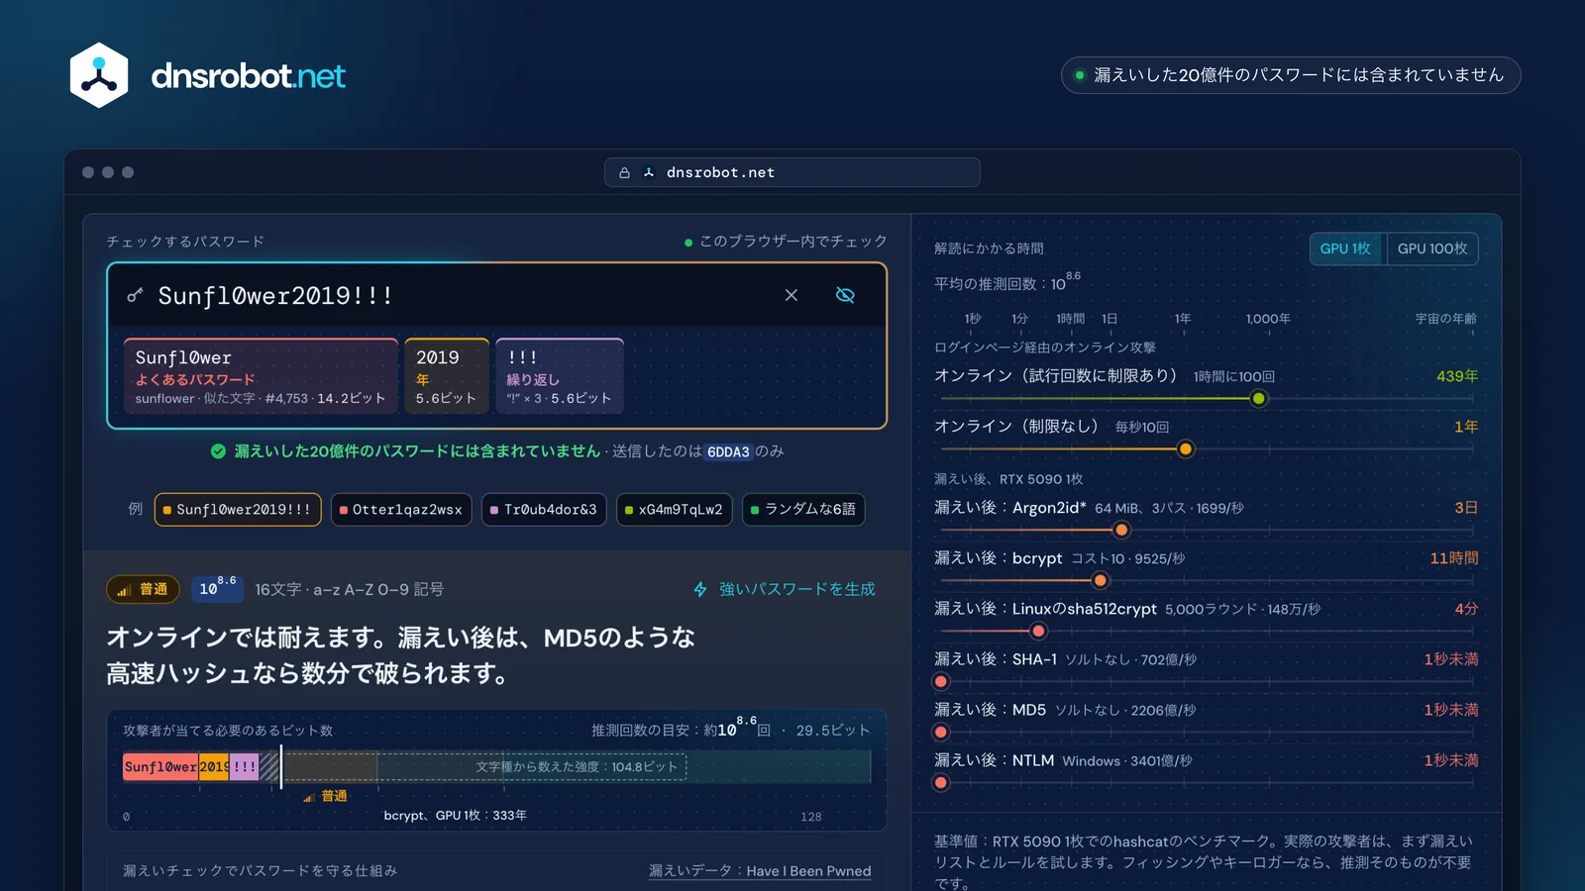Click the 10^8.6 guesses badge
The height and width of the screenshot is (891, 1585).
(217, 588)
